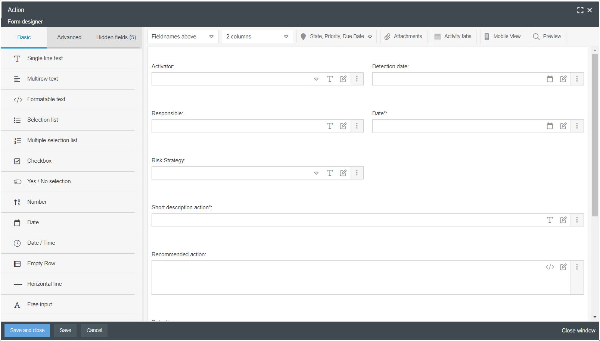Switch to the Basic tab
This screenshot has width=600, height=341.
24,37
